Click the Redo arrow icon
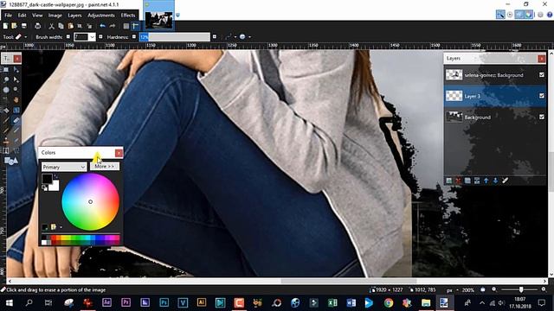This screenshot has height=311, width=554. pyautogui.click(x=113, y=26)
